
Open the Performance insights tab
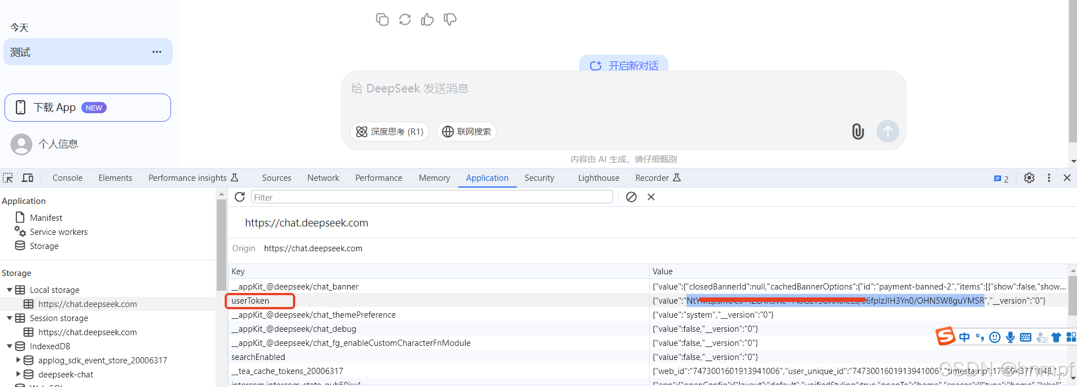pos(194,178)
